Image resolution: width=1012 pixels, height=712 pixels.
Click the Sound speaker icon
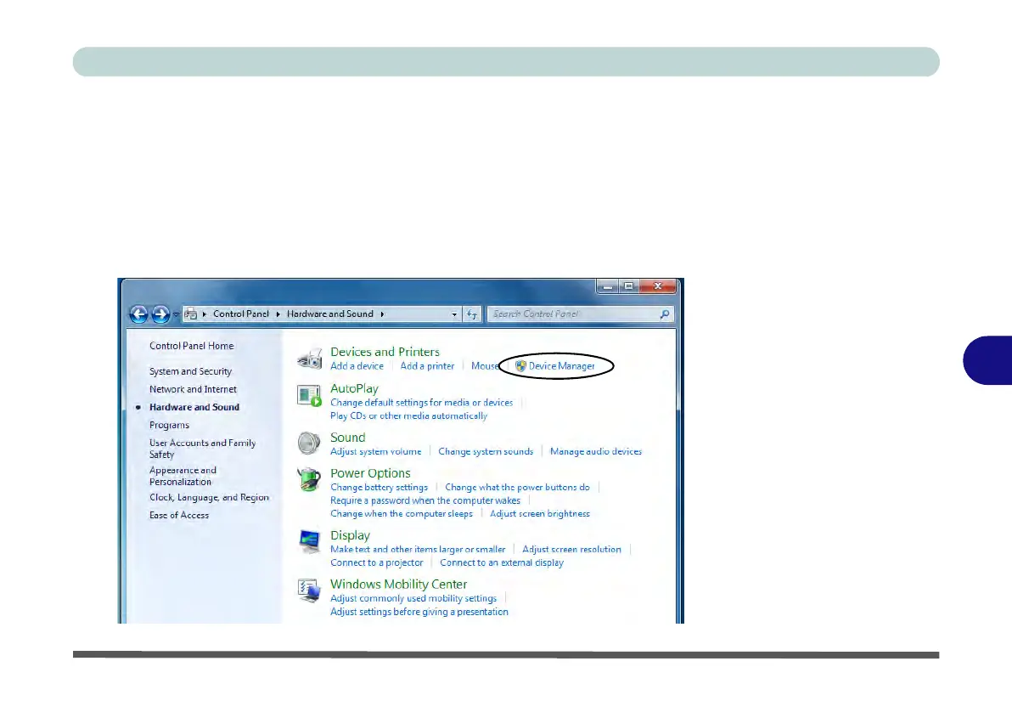pyautogui.click(x=309, y=444)
